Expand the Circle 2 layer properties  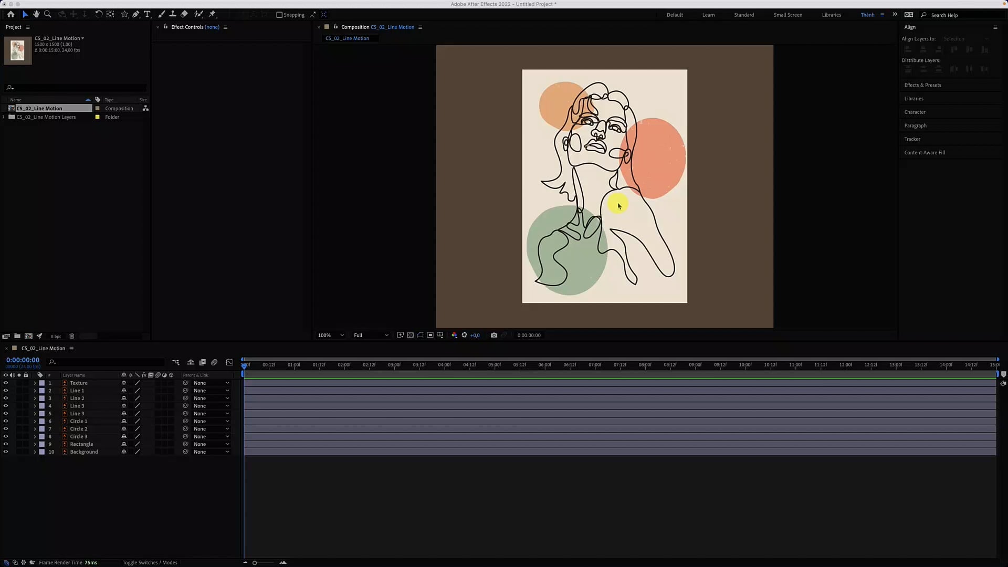tap(35, 429)
